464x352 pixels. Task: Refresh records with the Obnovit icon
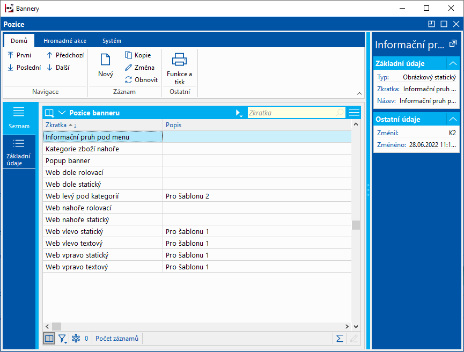click(129, 80)
